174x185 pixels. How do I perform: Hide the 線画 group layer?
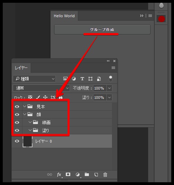click(17, 122)
